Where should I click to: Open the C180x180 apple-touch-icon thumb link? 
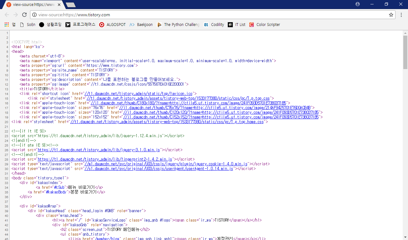point(189,103)
